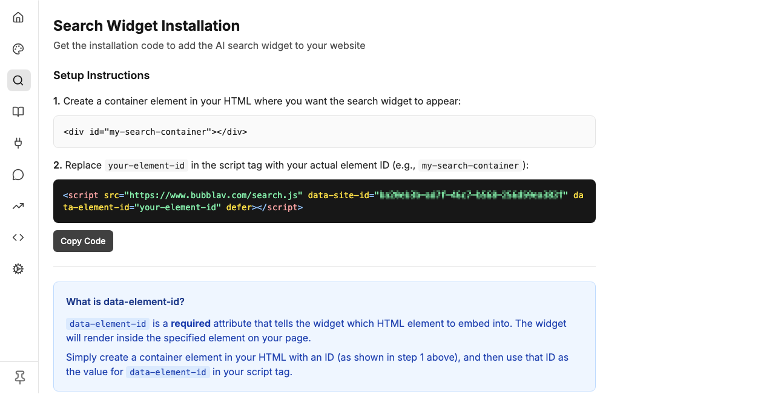Open the code embed icon in sidebar
This screenshot has height=406, width=775.
point(18,237)
